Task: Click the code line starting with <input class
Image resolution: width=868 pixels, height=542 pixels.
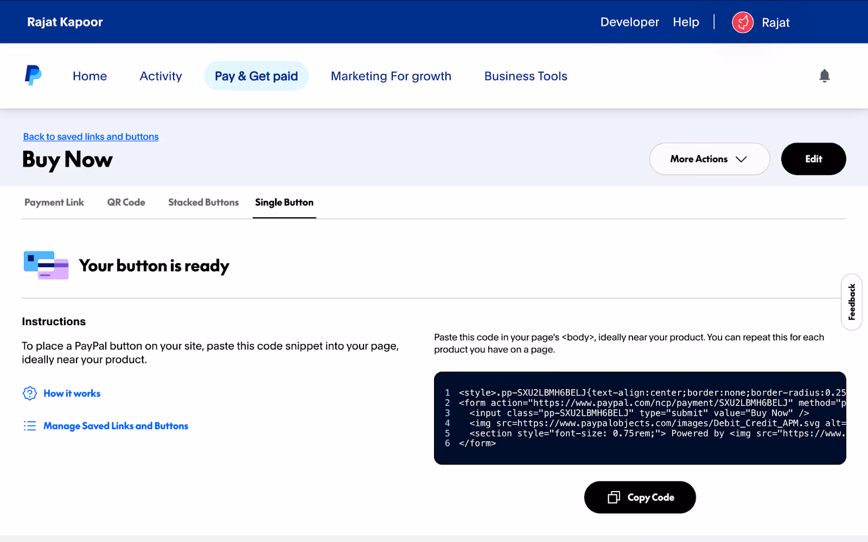Action: point(639,413)
